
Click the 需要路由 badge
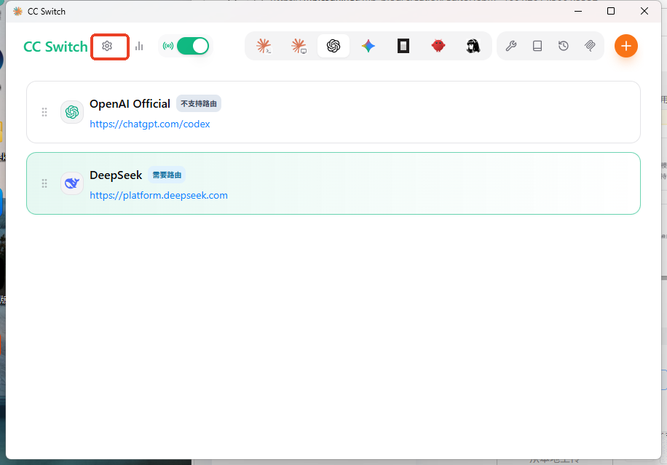pos(167,175)
